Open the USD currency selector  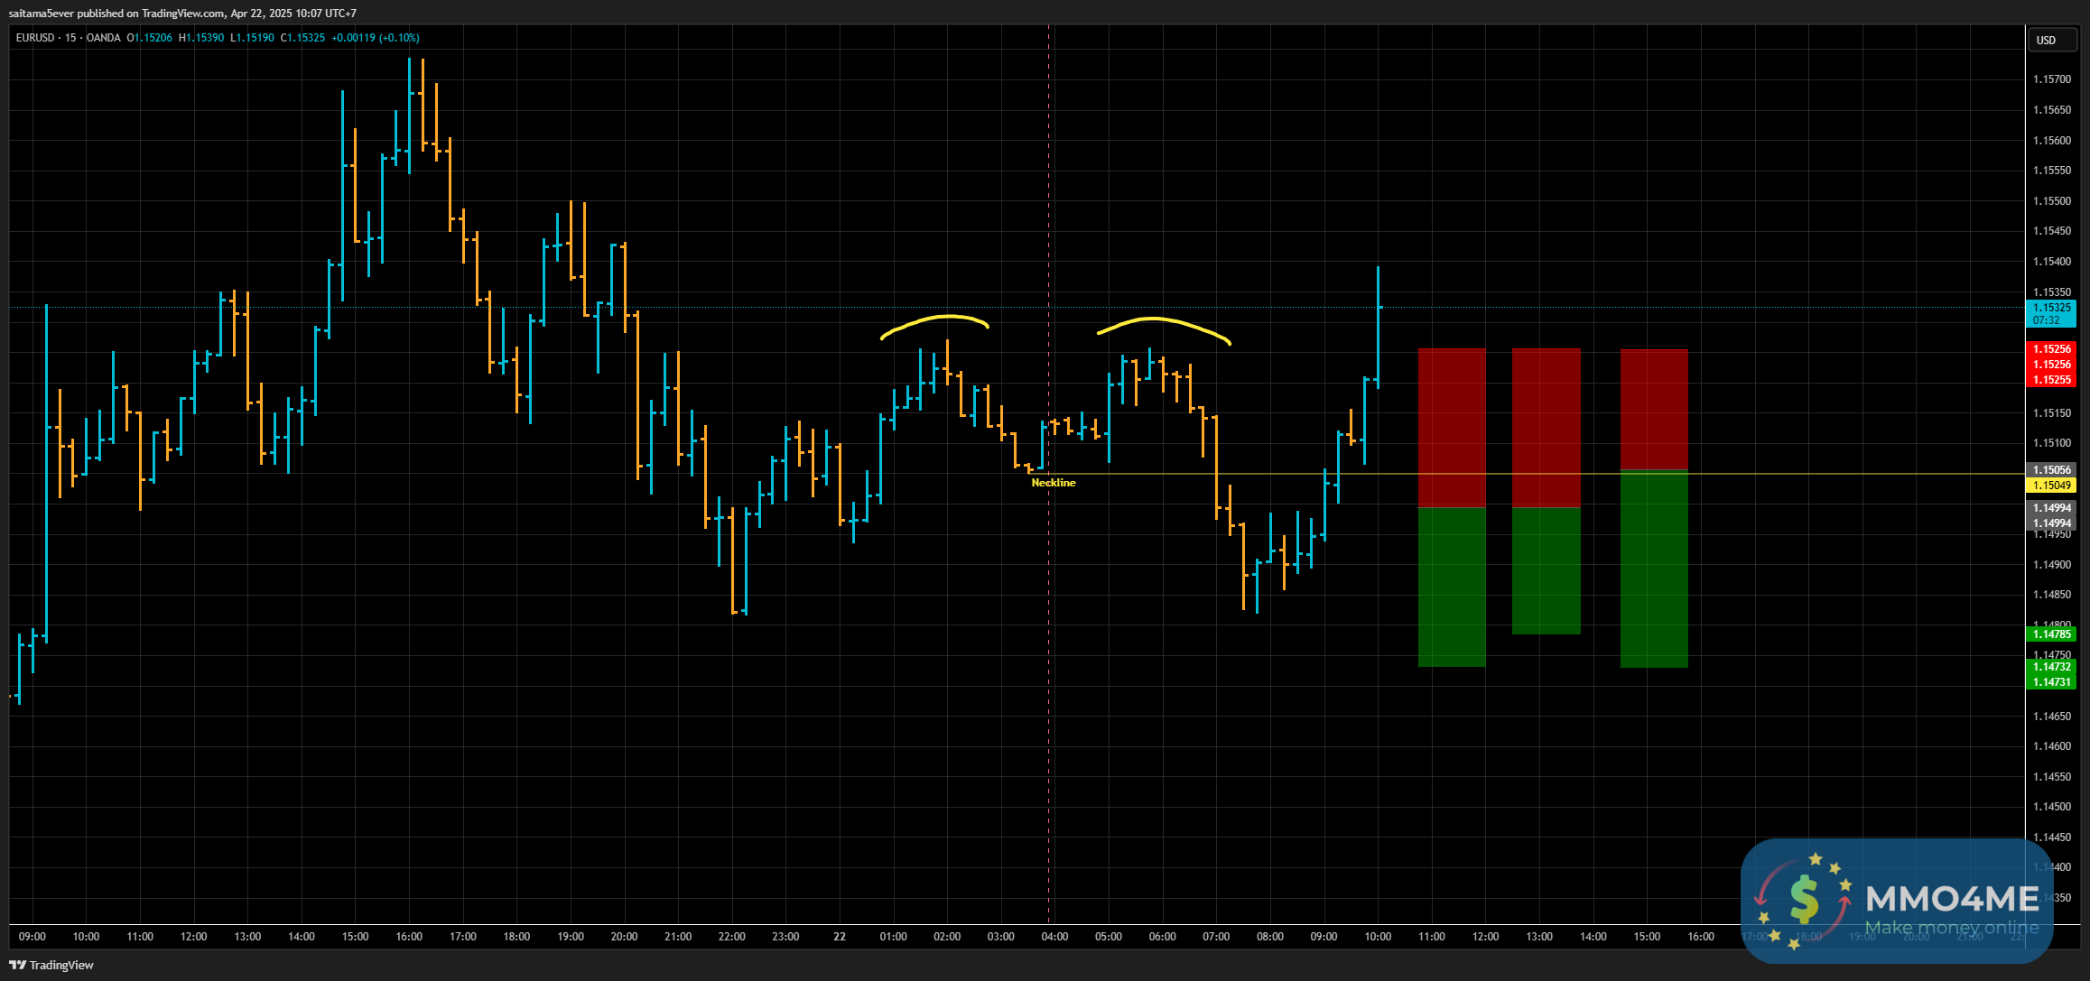point(2046,40)
